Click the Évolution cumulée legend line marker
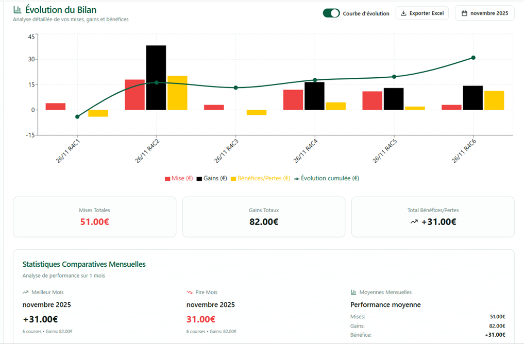The height and width of the screenshot is (344, 524). pos(297,179)
